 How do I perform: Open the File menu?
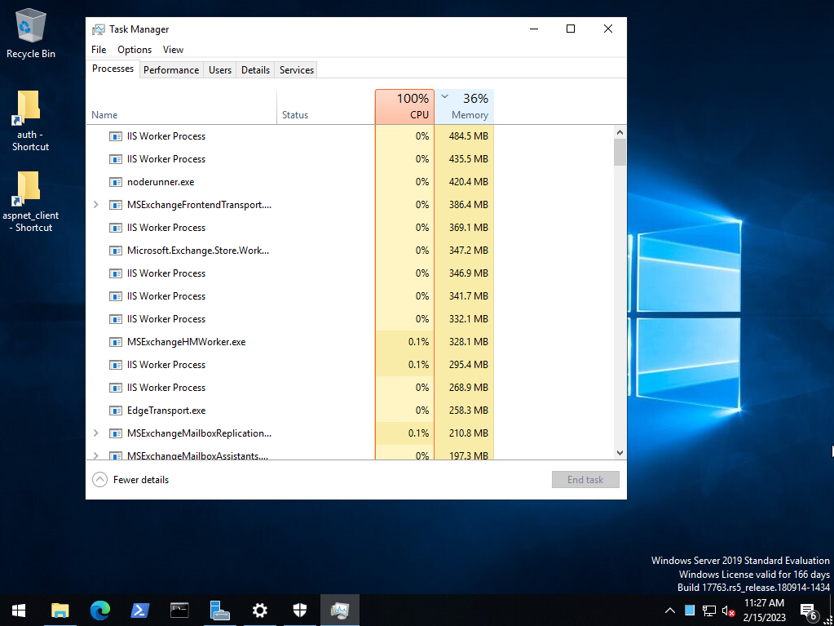point(99,50)
